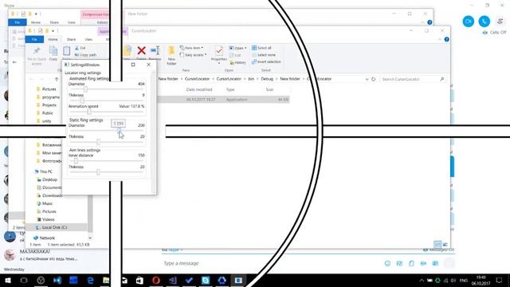
Task: Open the via Skype dropdown
Action: point(172,250)
